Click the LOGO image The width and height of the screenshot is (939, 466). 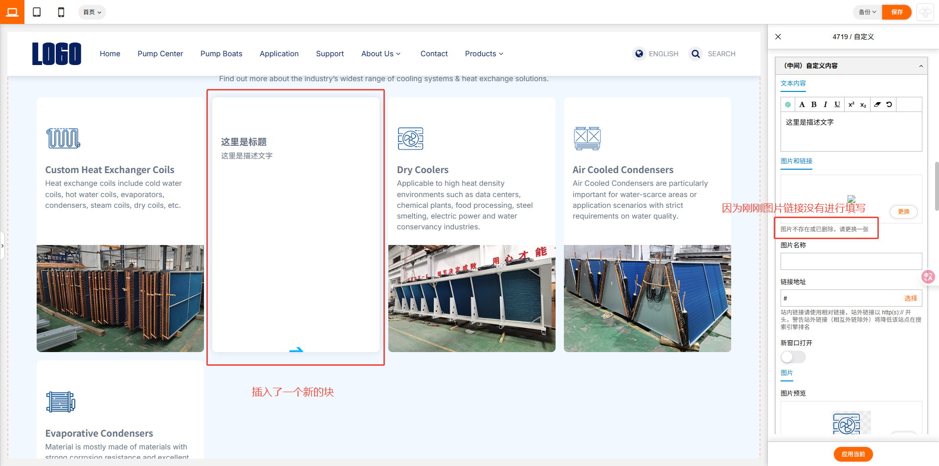[x=57, y=54]
